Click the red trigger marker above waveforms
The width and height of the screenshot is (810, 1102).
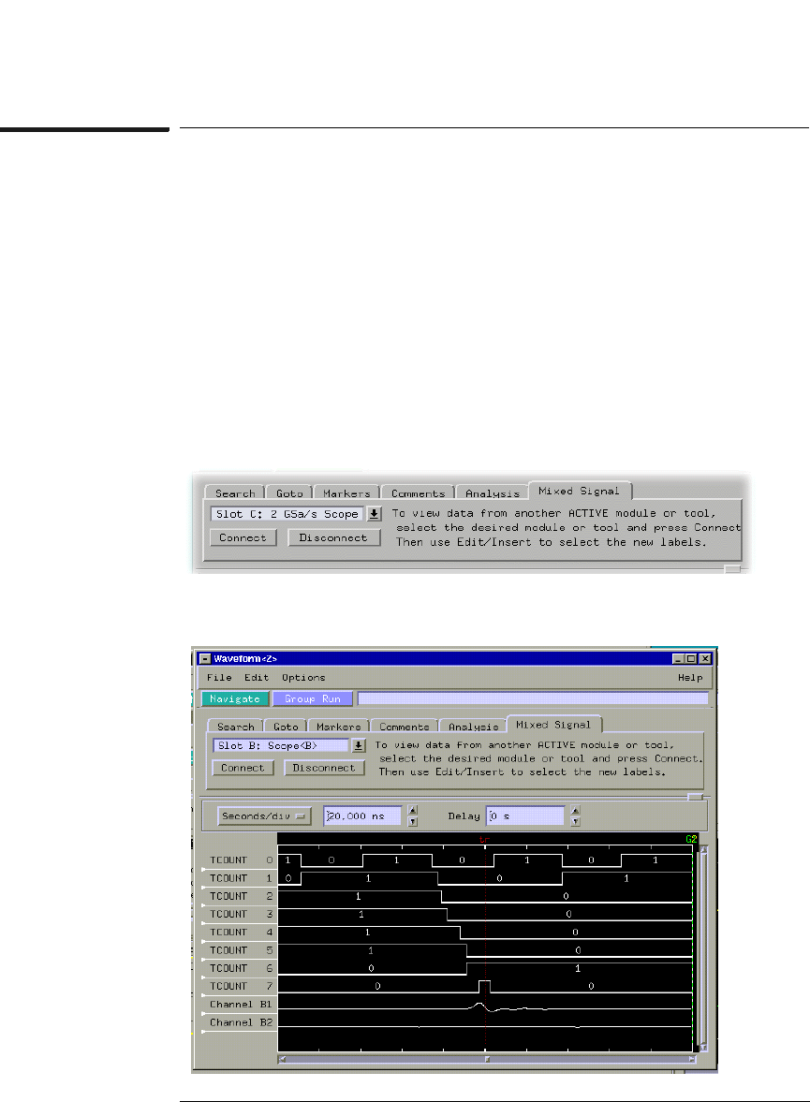484,840
